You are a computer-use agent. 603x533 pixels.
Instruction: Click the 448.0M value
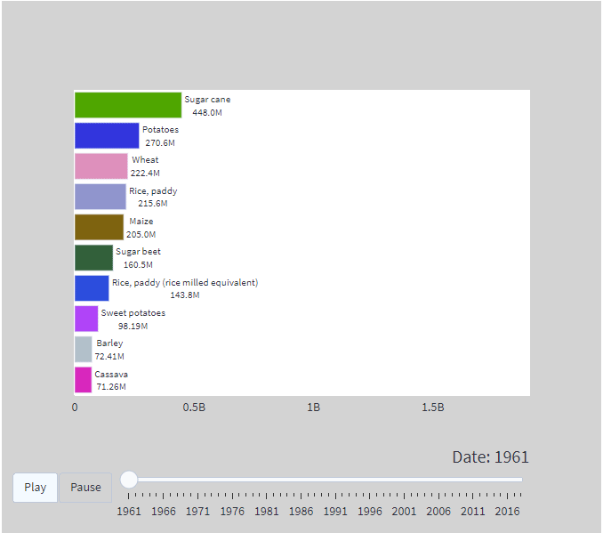tap(207, 112)
